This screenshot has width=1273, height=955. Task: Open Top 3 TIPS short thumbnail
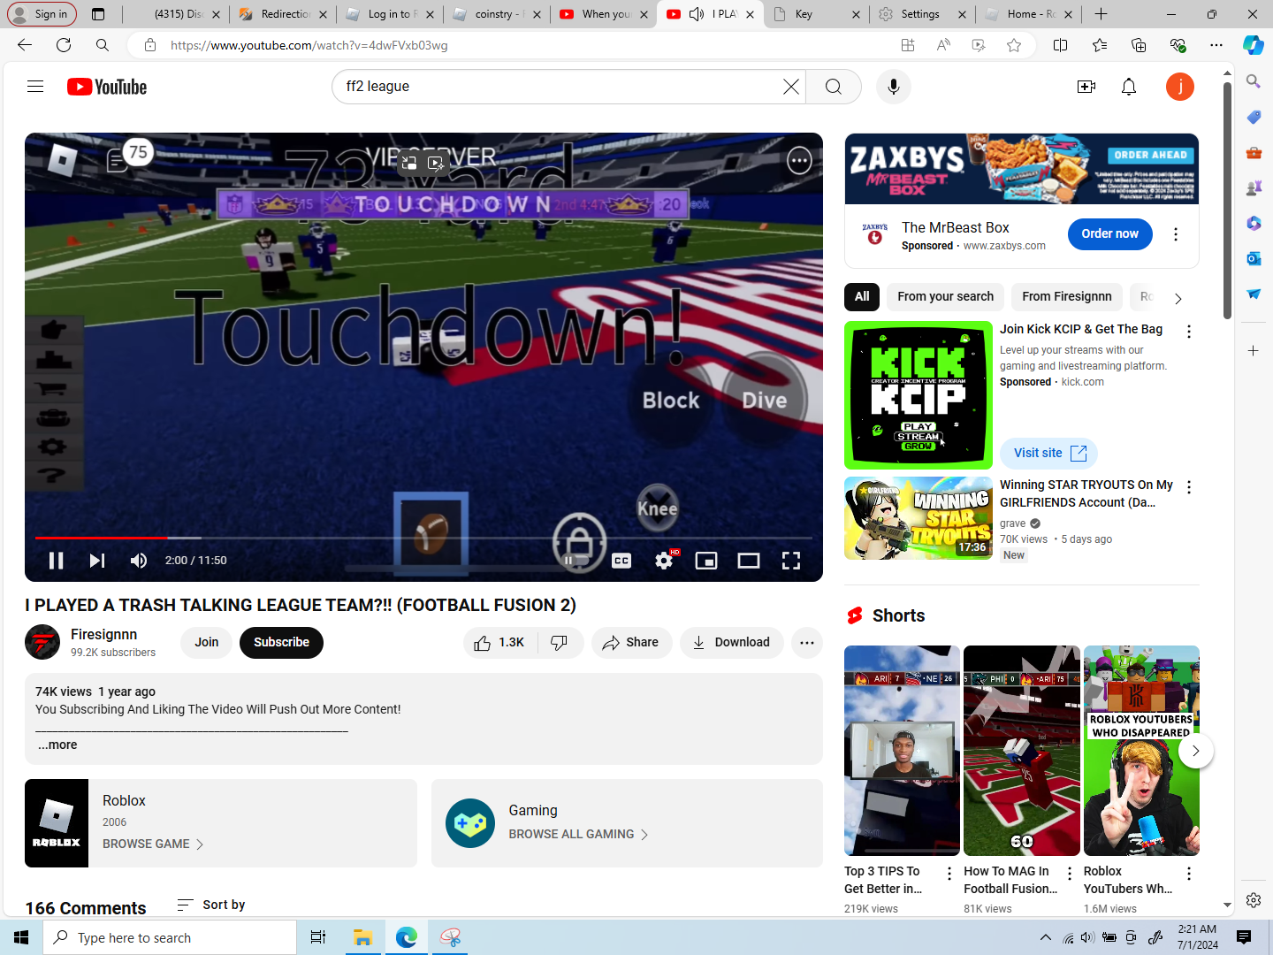pyautogui.click(x=902, y=751)
